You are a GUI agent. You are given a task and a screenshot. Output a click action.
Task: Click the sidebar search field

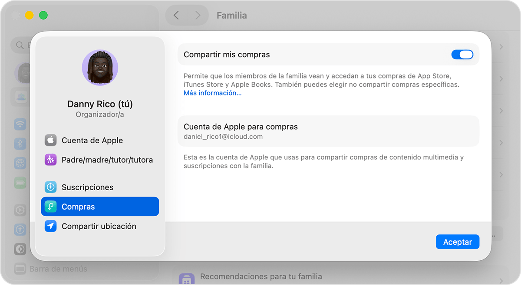coord(20,45)
